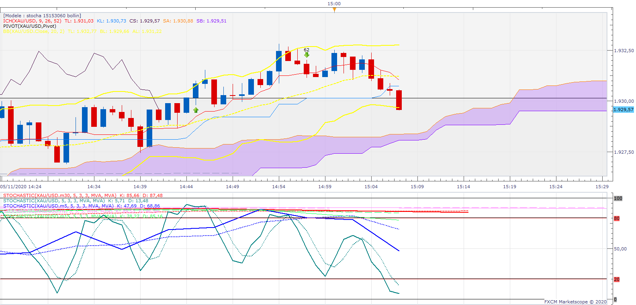Image resolution: width=636 pixels, height=305 pixels.
Task: Click the m5 stochastic K: 47,69 value
Action: [x=127, y=206]
